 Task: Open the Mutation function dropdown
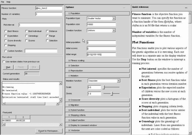(x=118, y=81)
